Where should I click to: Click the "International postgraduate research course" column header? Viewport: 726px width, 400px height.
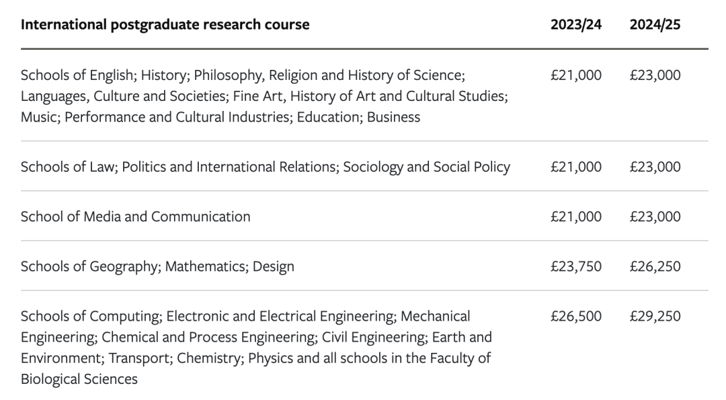point(165,25)
